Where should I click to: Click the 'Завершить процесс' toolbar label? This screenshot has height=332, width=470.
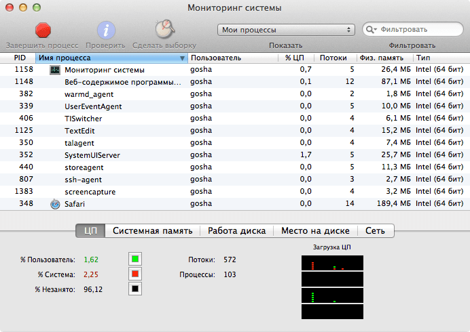(x=42, y=45)
